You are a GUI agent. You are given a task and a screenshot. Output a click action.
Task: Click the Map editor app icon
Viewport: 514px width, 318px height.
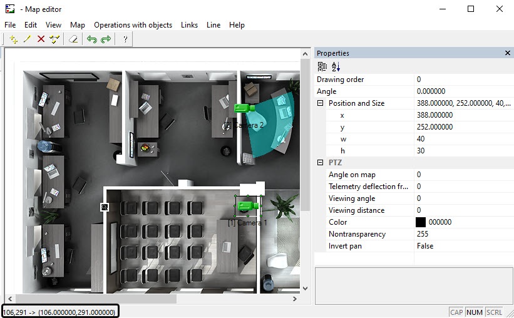click(x=10, y=9)
